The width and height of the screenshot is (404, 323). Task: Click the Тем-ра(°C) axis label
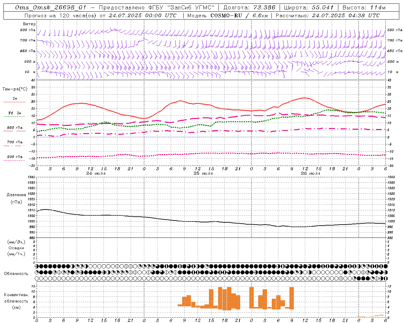click(x=15, y=89)
